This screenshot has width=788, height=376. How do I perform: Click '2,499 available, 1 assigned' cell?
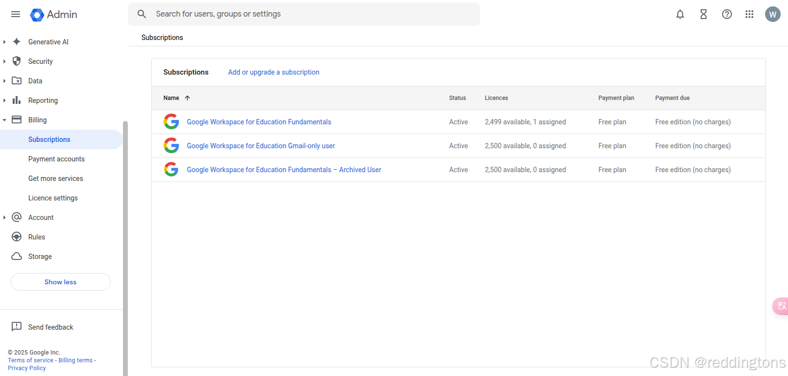[525, 122]
